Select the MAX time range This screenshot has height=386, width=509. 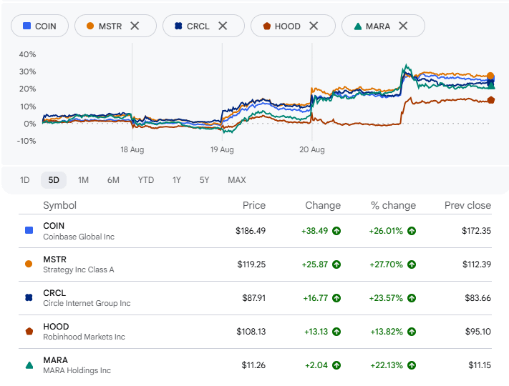point(237,180)
